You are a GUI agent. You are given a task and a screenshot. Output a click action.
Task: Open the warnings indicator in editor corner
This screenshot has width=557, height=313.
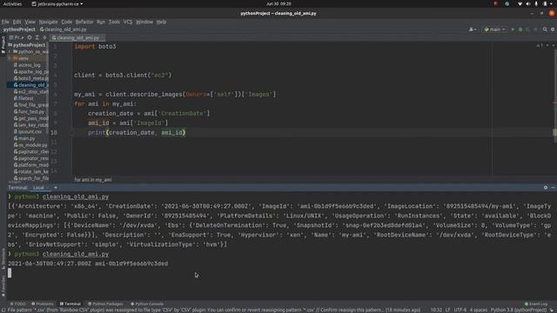(540, 45)
